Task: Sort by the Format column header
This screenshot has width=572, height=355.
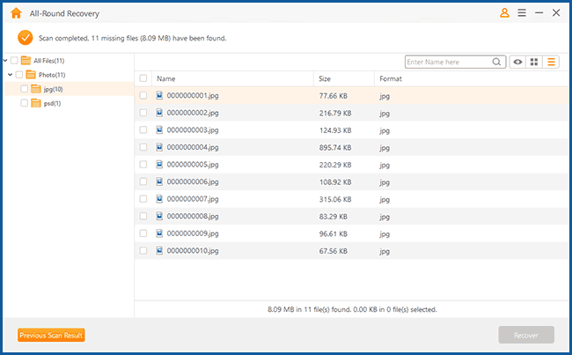Action: point(391,78)
